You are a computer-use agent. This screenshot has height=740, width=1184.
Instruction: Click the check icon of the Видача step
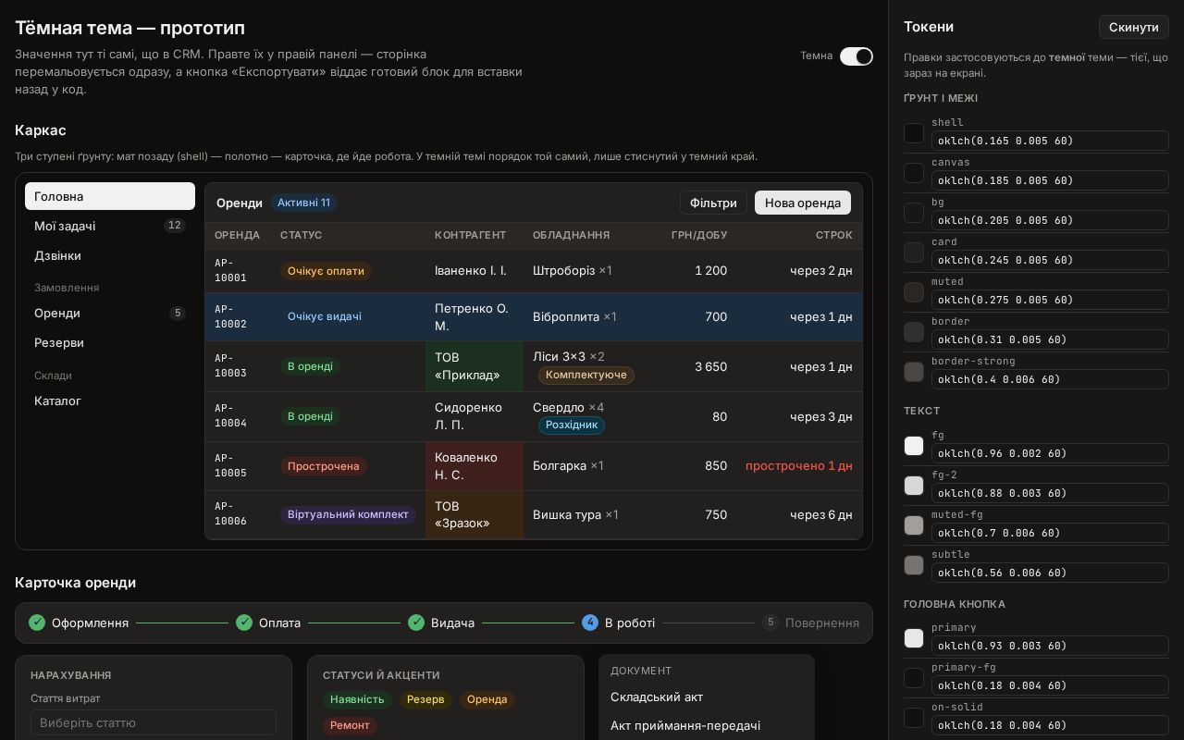416,623
